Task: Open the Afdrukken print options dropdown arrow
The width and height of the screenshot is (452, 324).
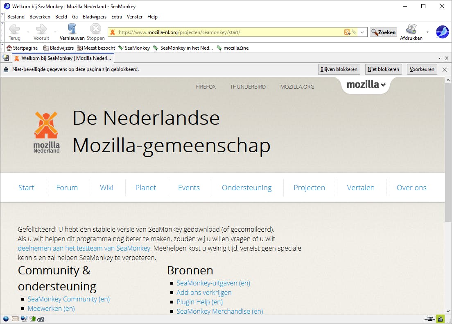Action: (x=427, y=32)
